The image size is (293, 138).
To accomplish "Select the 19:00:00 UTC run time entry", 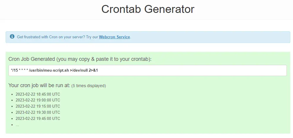I will pos(38,100).
